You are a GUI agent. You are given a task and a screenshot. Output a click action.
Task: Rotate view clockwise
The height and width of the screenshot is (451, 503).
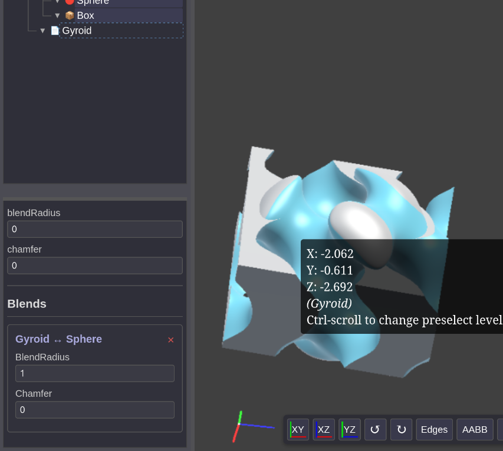pos(402,429)
